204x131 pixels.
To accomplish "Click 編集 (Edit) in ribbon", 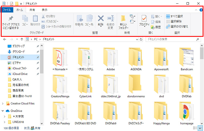I will (156, 22).
